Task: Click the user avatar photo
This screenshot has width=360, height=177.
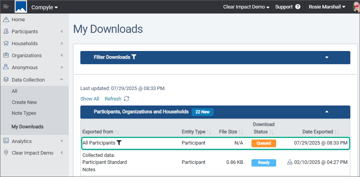Action: click(356, 7)
